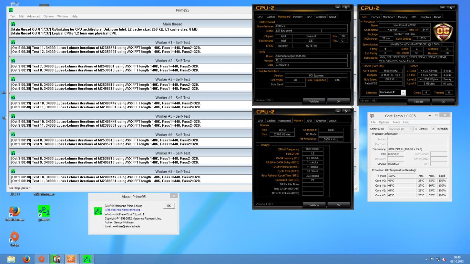Click the Prime95 title bar icon
The image size is (470, 264).
[x=11, y=10]
